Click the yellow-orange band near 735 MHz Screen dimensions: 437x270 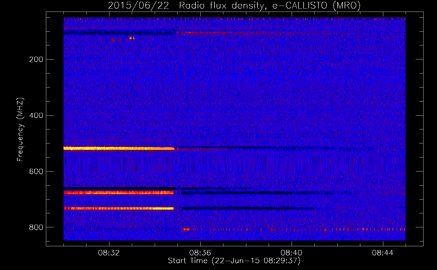click(119, 208)
